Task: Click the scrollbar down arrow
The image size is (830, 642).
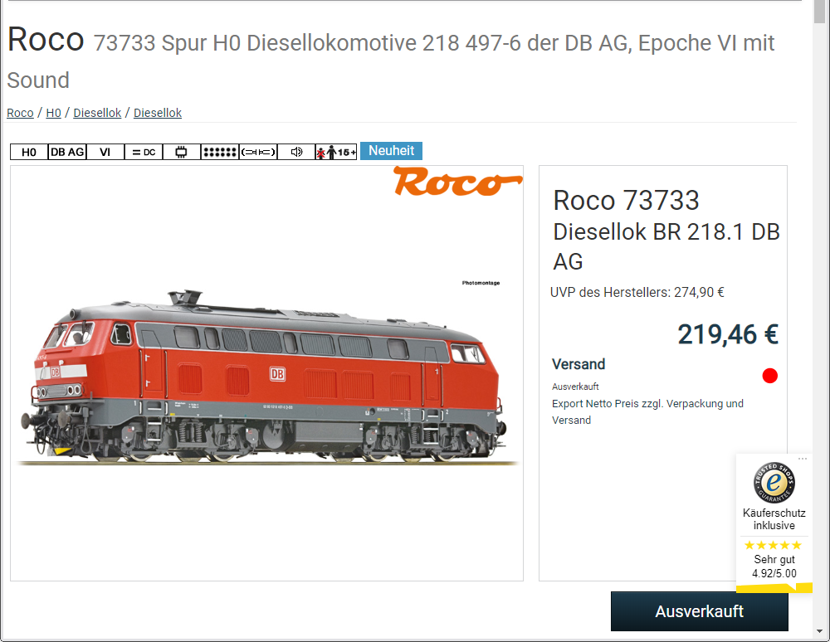Action: tap(819, 631)
